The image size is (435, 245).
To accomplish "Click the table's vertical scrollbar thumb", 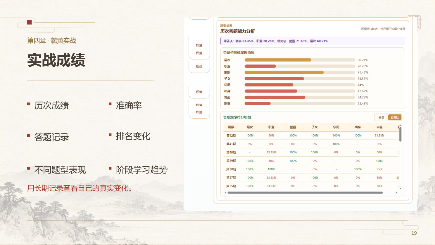I will pyautogui.click(x=400, y=134).
